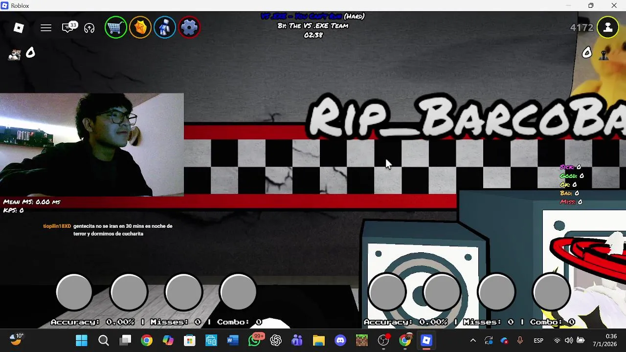Click the player avatar icon beside 4172
This screenshot has width=626, height=352.
608,27
